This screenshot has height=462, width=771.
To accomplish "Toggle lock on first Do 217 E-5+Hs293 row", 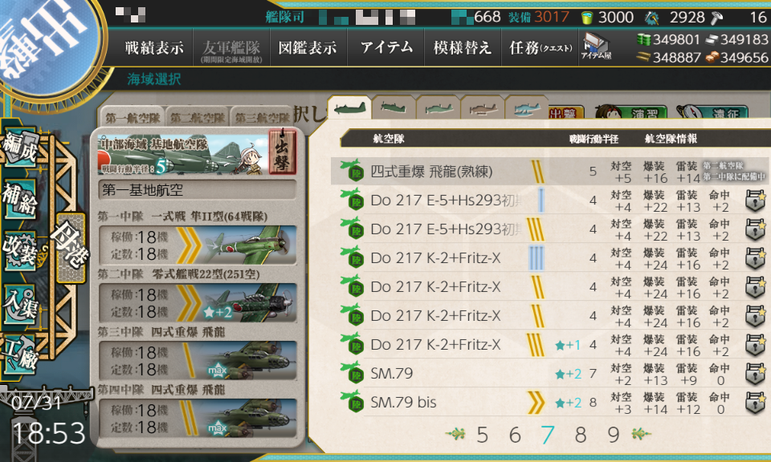I will [755, 201].
